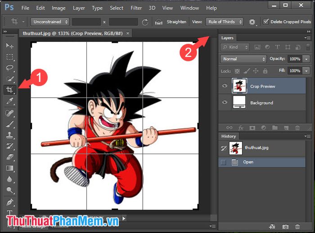The height and width of the screenshot is (233, 315).
Task: Open the Opacity slider dropdown arrow
Action: tap(306, 59)
